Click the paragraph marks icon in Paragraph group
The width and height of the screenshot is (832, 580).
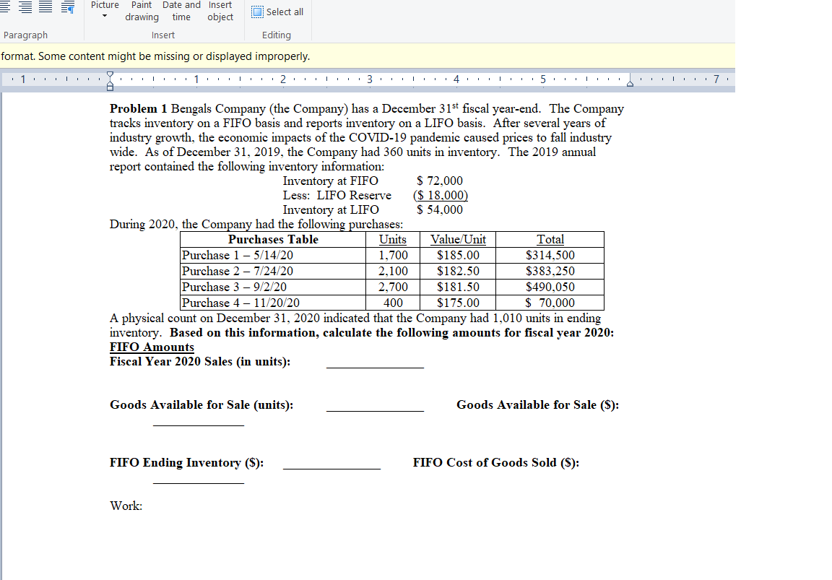67,9
